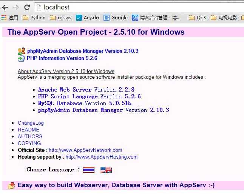The width and height of the screenshot is (244, 194).
Task: Open the Any.do bookmark
Action: [x=87, y=18]
